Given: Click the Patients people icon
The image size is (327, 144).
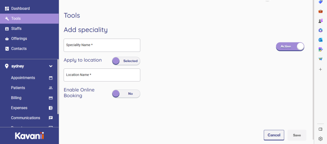Looking at the screenshot, I should (x=50, y=88).
